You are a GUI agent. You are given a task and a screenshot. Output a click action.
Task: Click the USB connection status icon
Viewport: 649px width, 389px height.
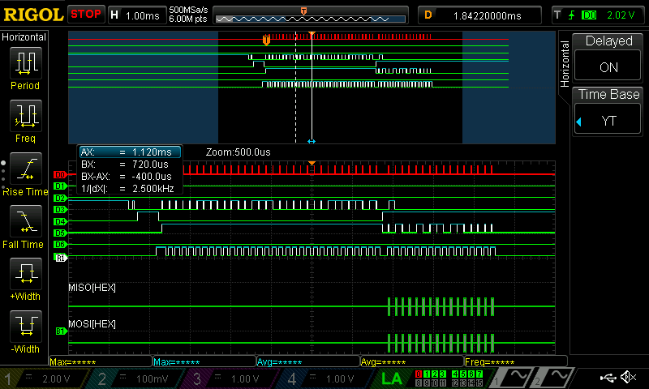pyautogui.click(x=608, y=378)
